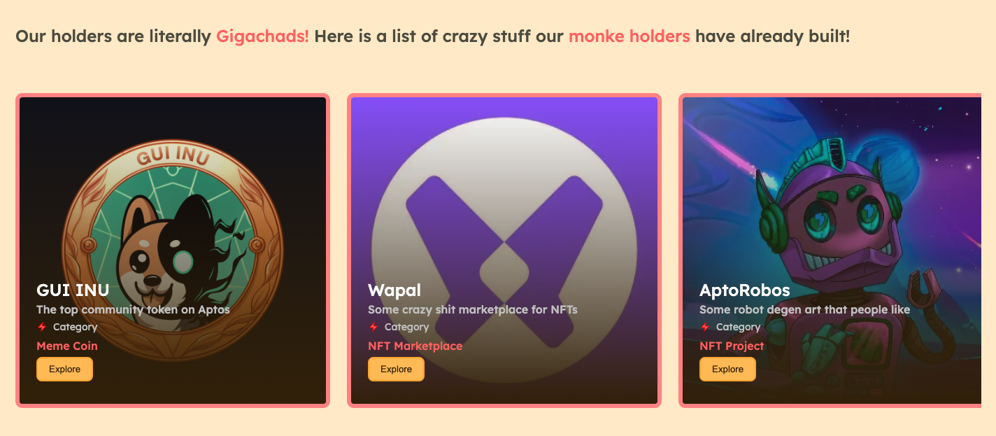The image size is (996, 436).
Task: Open the NFT Marketplace category link
Action: click(x=415, y=346)
